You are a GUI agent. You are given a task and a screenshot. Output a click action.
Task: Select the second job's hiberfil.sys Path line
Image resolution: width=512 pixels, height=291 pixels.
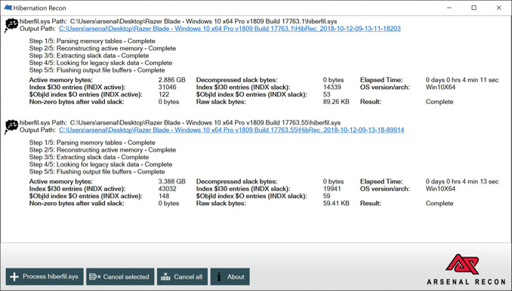click(180, 123)
